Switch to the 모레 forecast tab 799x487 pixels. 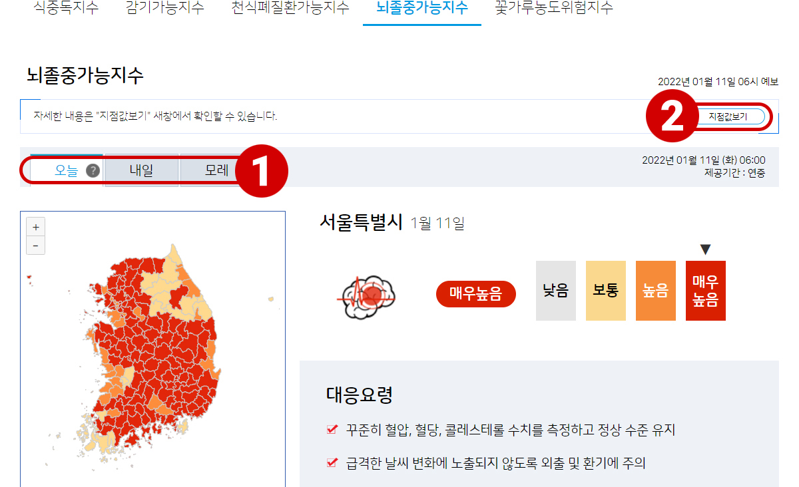216,170
